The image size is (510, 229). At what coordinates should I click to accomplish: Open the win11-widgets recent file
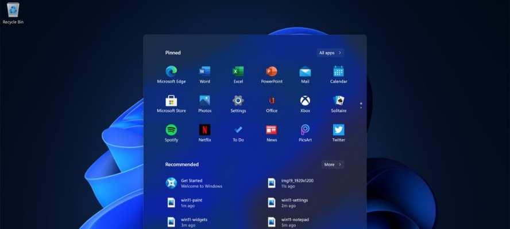[187, 222]
